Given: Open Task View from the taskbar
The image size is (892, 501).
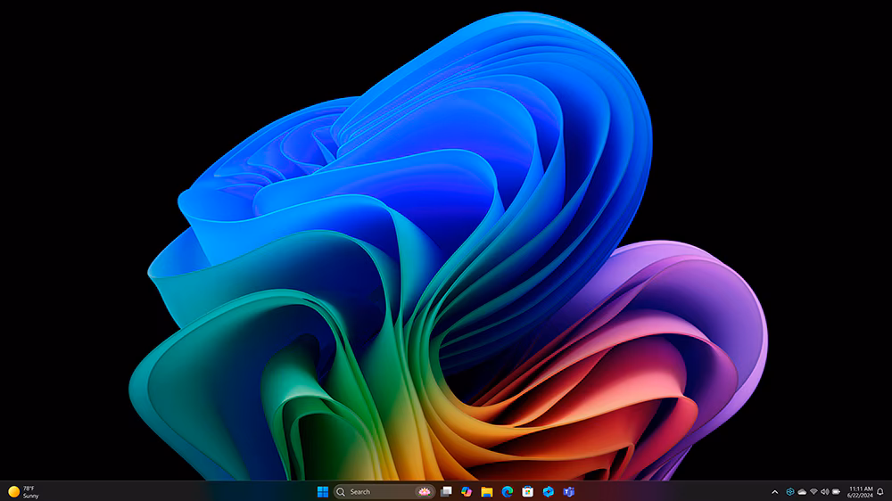Looking at the screenshot, I should point(446,491).
